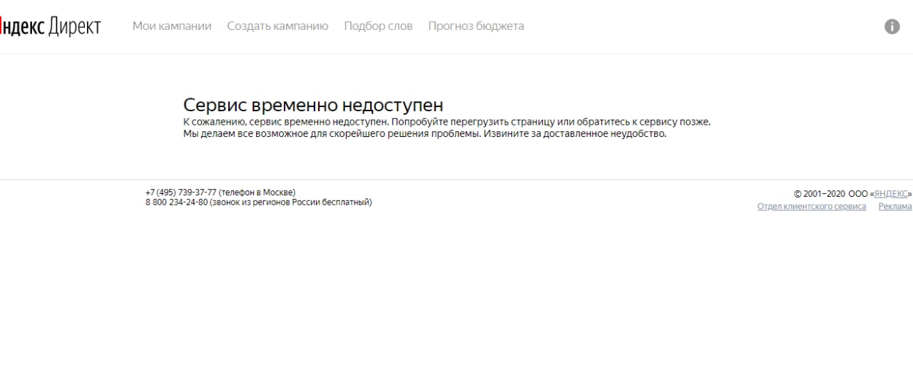Viewport: 913px width, 390px height.
Task: Select the Сервис временно недоступен heading
Action: 313,106
